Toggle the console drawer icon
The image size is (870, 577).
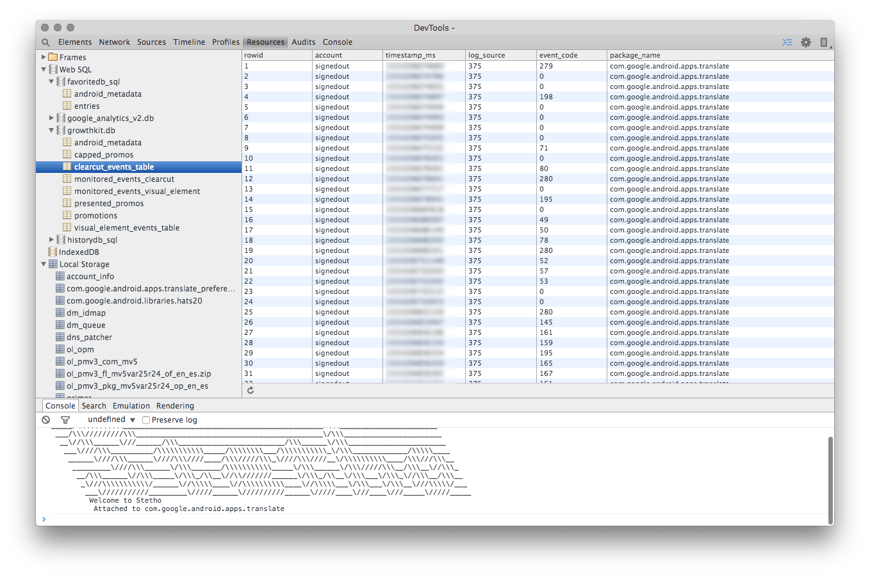click(x=787, y=42)
